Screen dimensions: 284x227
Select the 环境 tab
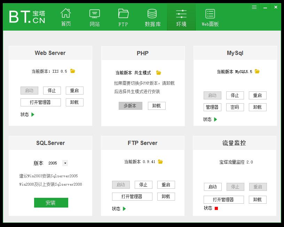(x=181, y=17)
